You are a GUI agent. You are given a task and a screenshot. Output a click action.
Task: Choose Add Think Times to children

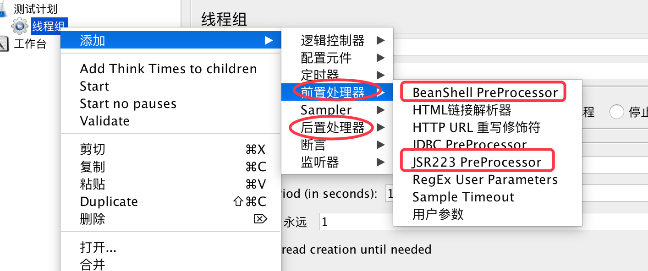point(170,69)
